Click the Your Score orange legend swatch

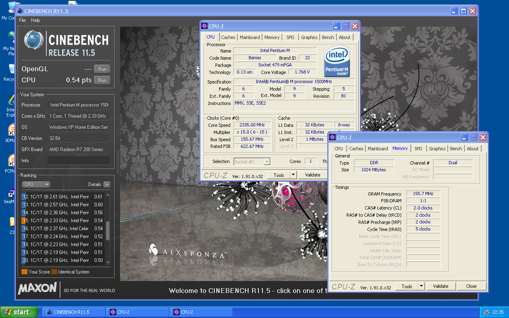point(24,272)
